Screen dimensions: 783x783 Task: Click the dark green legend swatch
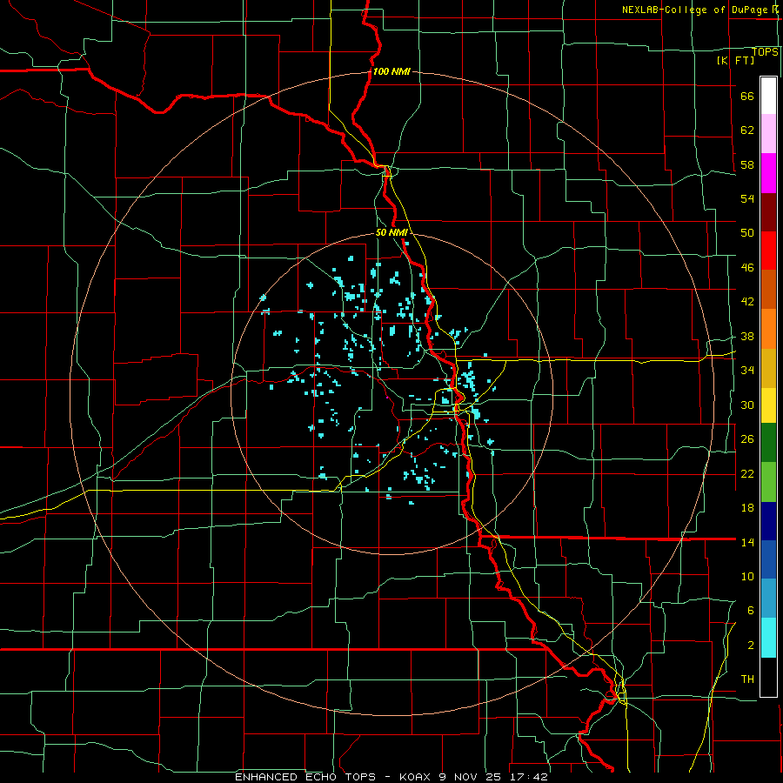[768, 443]
